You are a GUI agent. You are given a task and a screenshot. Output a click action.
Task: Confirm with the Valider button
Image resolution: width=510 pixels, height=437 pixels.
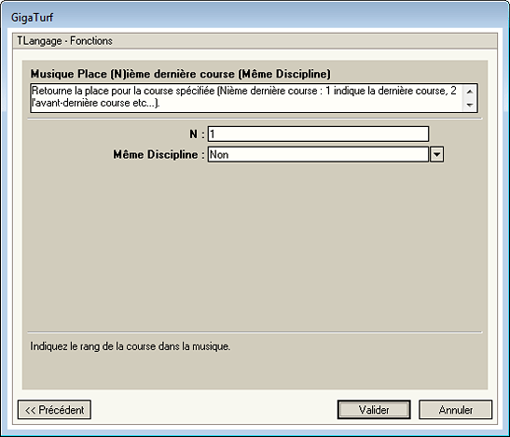(374, 410)
